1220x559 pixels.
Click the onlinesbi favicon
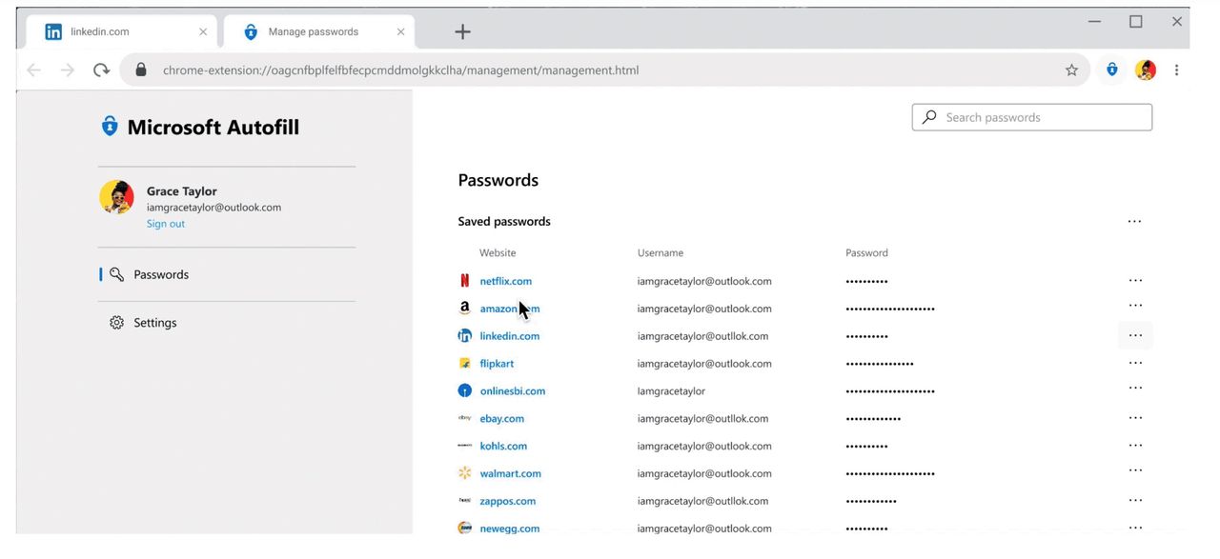coord(465,391)
